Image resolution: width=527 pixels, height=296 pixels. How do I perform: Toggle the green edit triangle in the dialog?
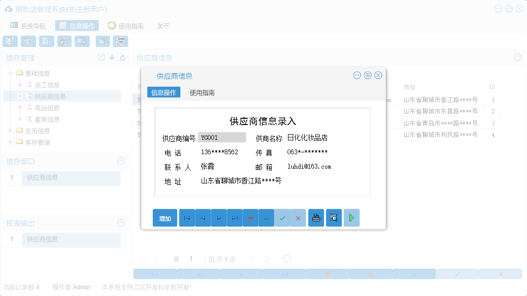click(266, 217)
